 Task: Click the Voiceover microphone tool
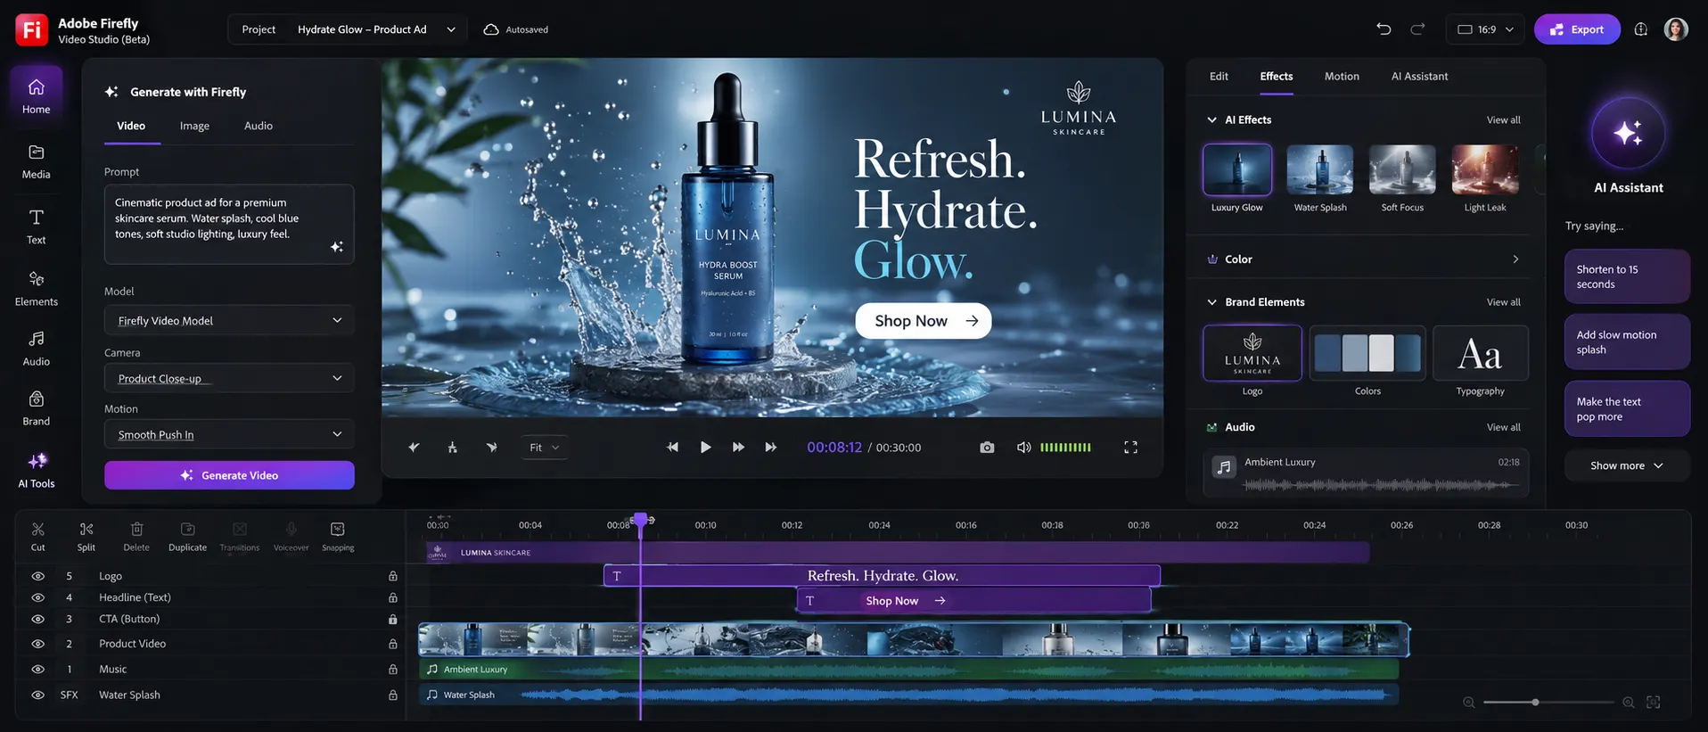(x=291, y=537)
